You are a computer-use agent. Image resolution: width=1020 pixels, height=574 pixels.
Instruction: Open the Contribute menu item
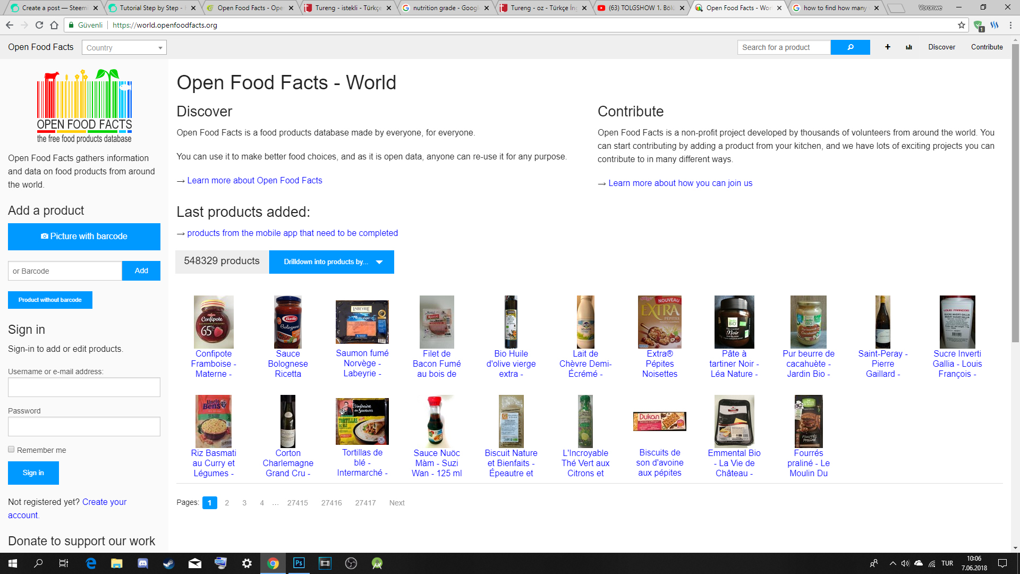(x=987, y=47)
